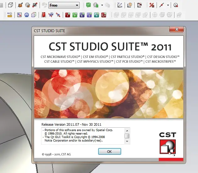Click the CST MICROSTRIPES product name
The height and width of the screenshot is (173, 198).
(x=160, y=61)
